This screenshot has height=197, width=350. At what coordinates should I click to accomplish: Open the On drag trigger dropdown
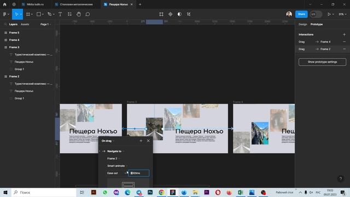click(108, 141)
